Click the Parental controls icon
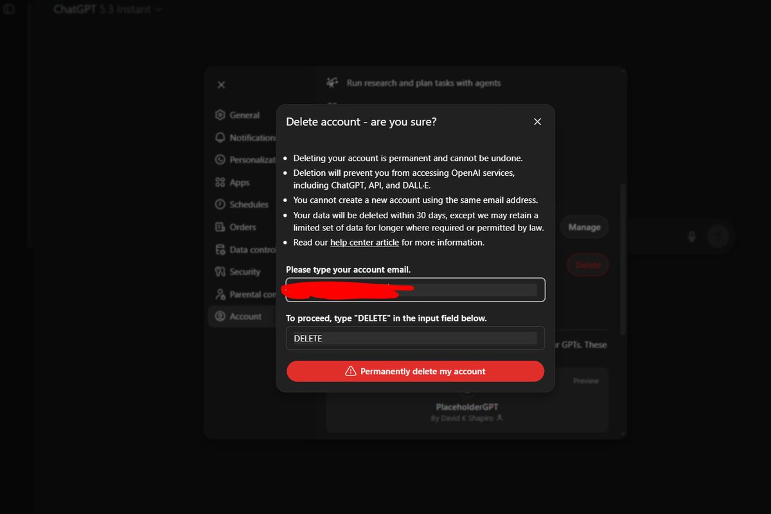This screenshot has width=771, height=514. pos(220,295)
